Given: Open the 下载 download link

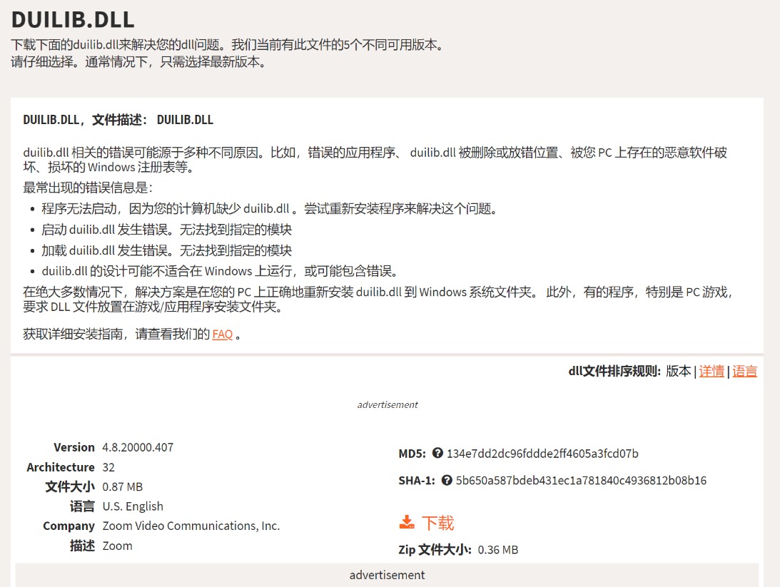Looking at the screenshot, I should pyautogui.click(x=437, y=523).
